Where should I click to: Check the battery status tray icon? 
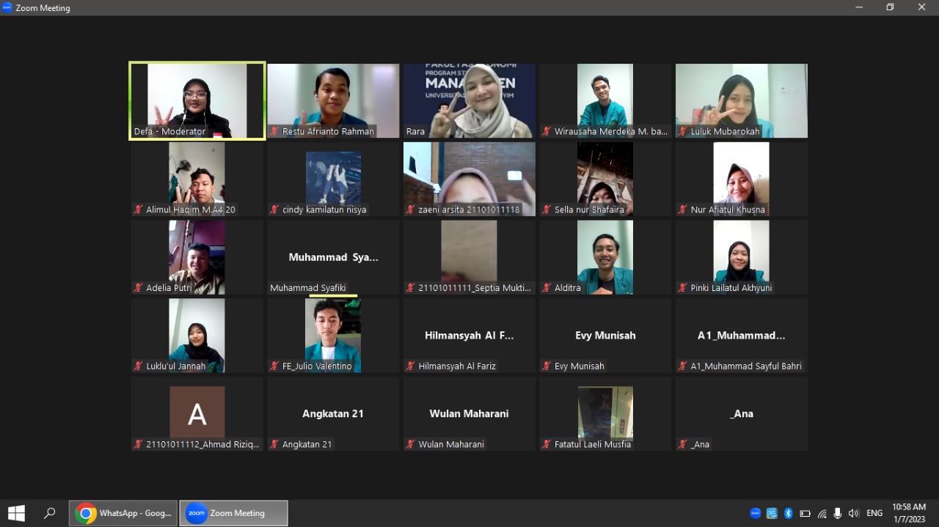coord(805,513)
